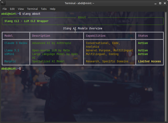Click the Capabilities column header

(96, 36)
